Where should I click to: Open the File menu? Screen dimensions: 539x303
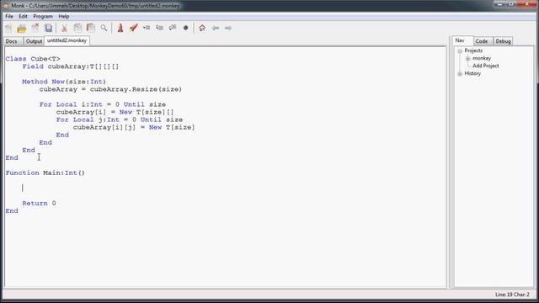[x=9, y=17]
